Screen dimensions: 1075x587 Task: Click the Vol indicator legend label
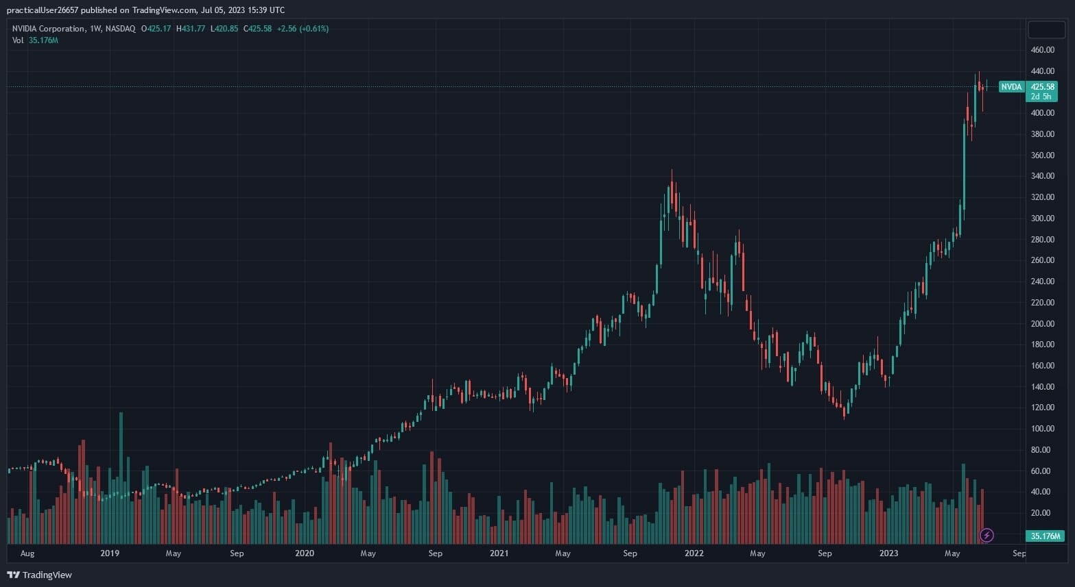pos(18,40)
